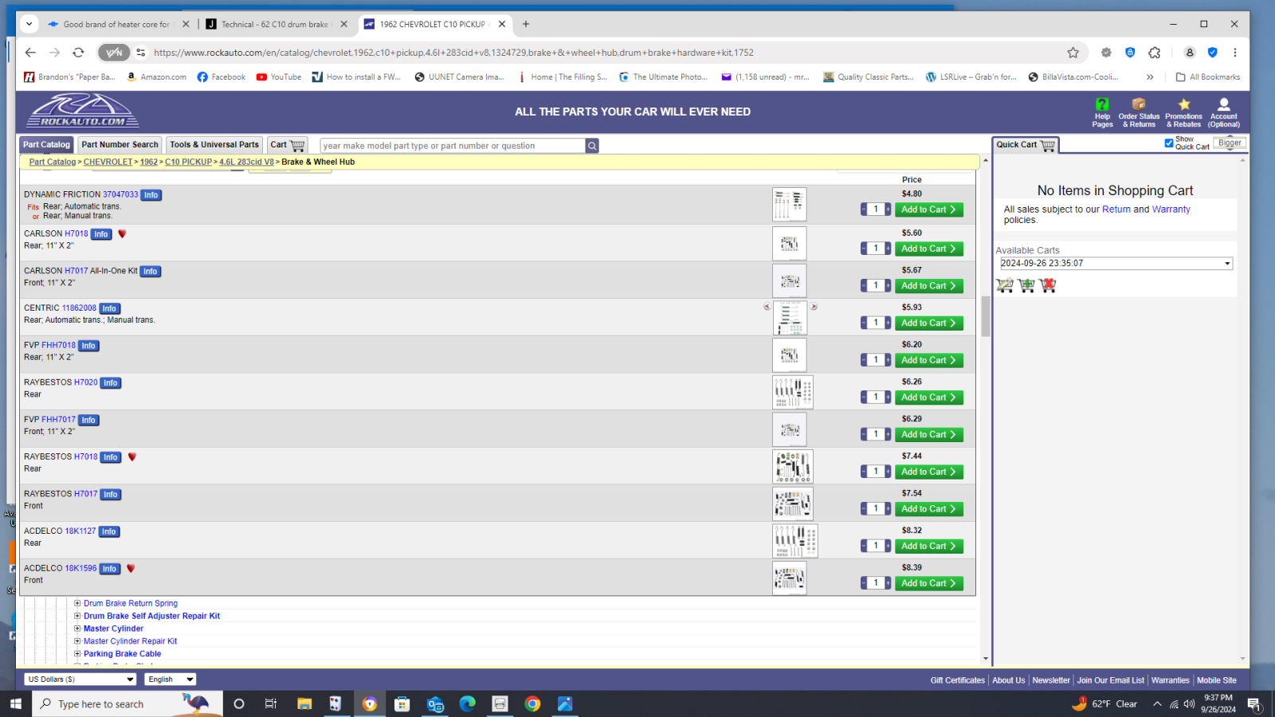Increase quantity for DYNAMIC FRICTION 37047033
1275x717 pixels.
889,210
